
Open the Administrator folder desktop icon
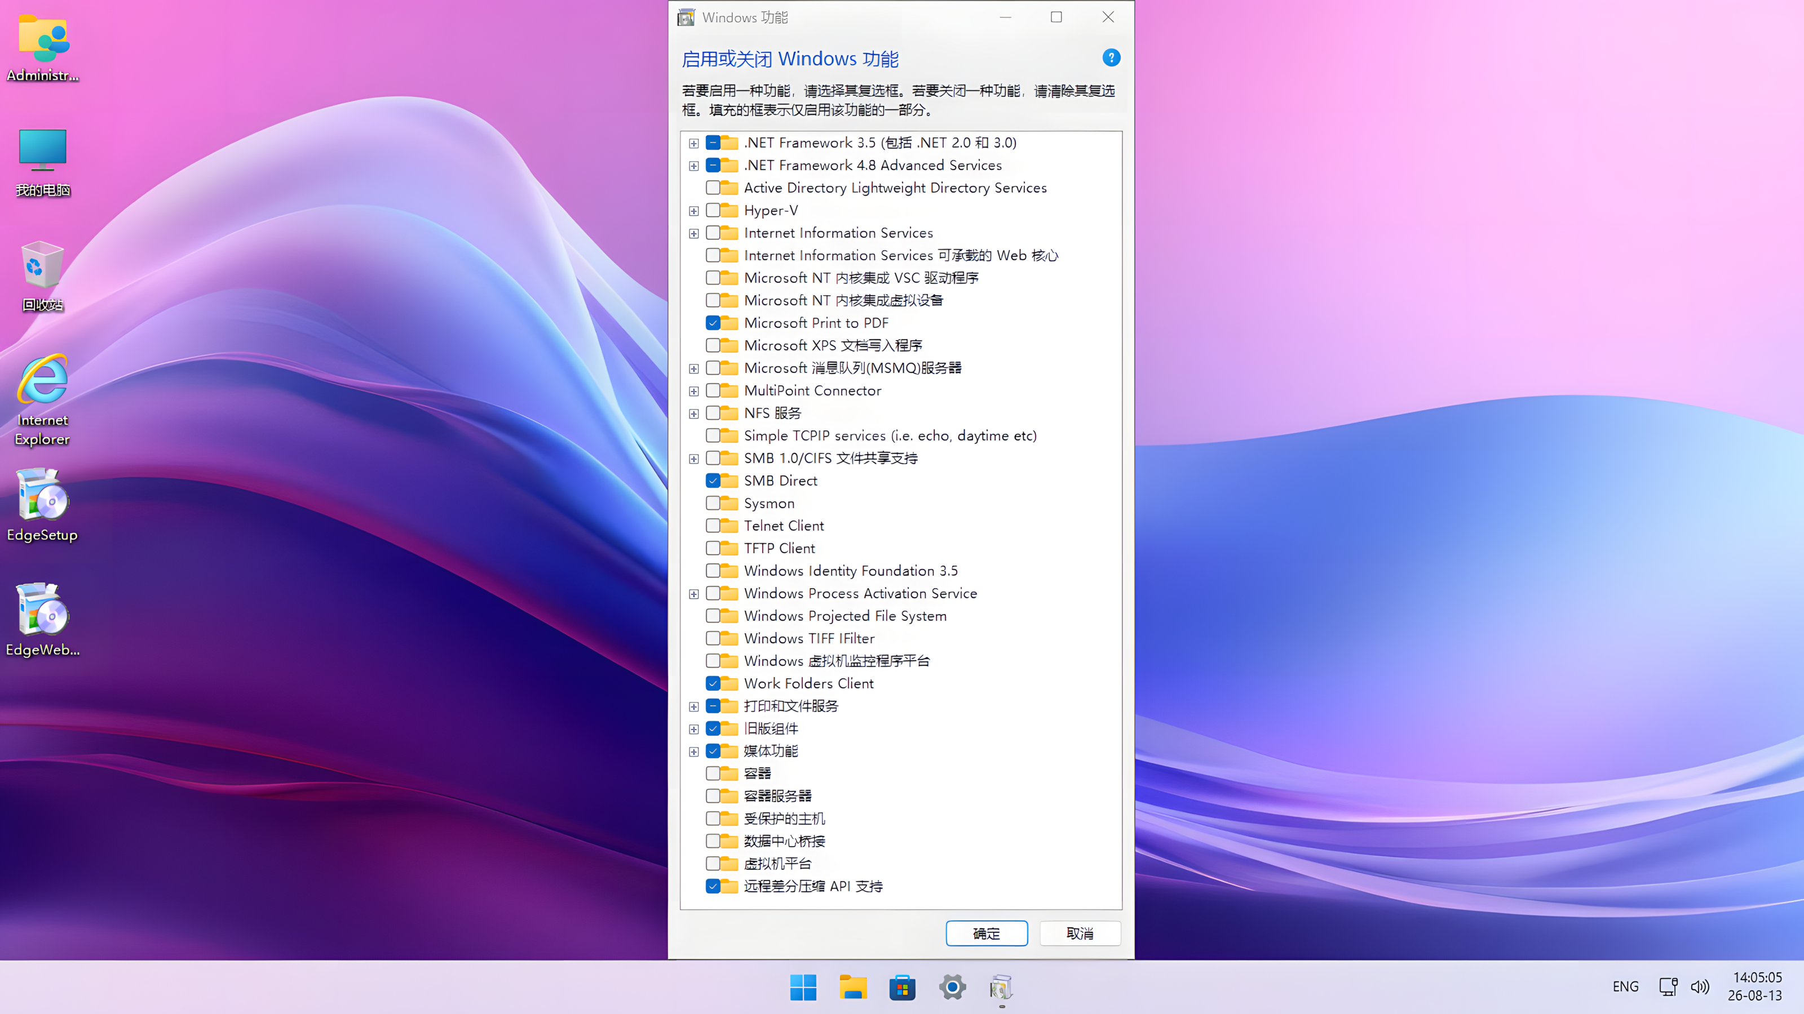(x=43, y=47)
